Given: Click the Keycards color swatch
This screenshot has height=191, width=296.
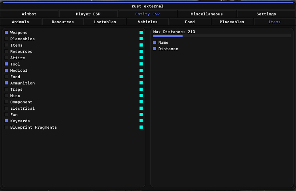Looking at the screenshot, I should (x=141, y=121).
